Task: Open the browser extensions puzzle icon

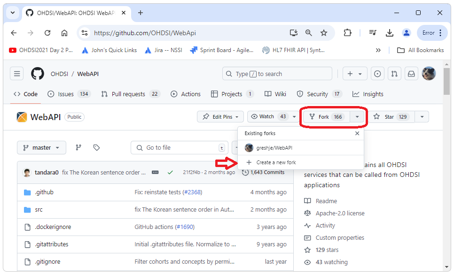Action: click(x=347, y=33)
